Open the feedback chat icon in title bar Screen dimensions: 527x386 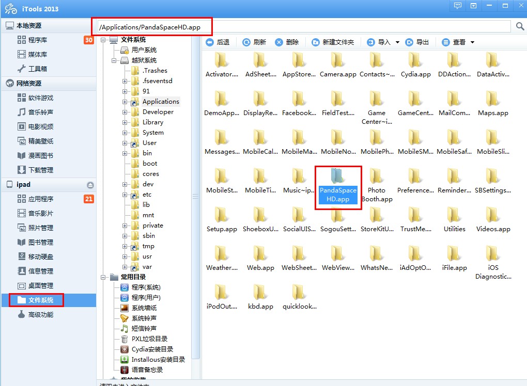tap(458, 6)
